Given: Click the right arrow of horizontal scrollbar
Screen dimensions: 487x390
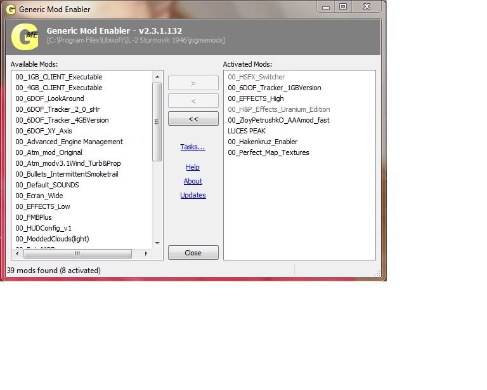Looking at the screenshot, I should coord(146,254).
